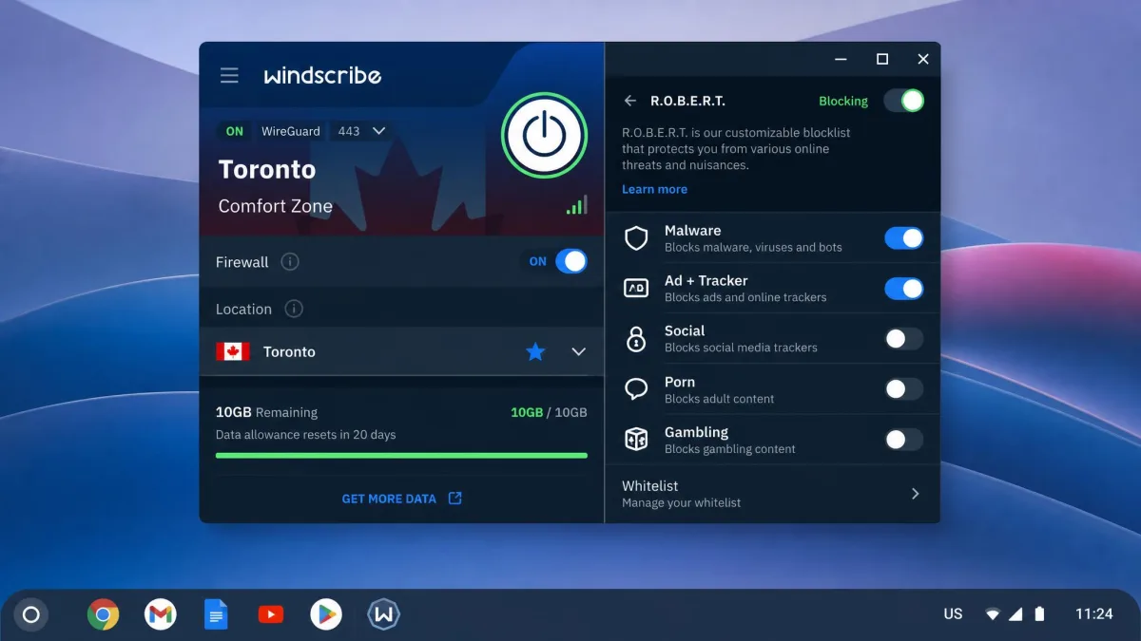Click the Porn speech bubble icon

tap(636, 388)
